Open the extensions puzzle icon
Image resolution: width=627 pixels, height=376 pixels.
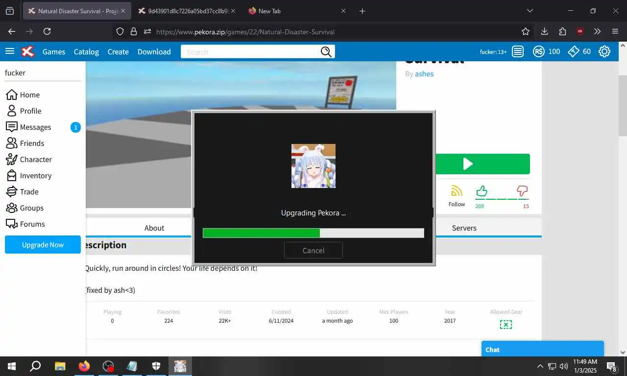click(562, 31)
